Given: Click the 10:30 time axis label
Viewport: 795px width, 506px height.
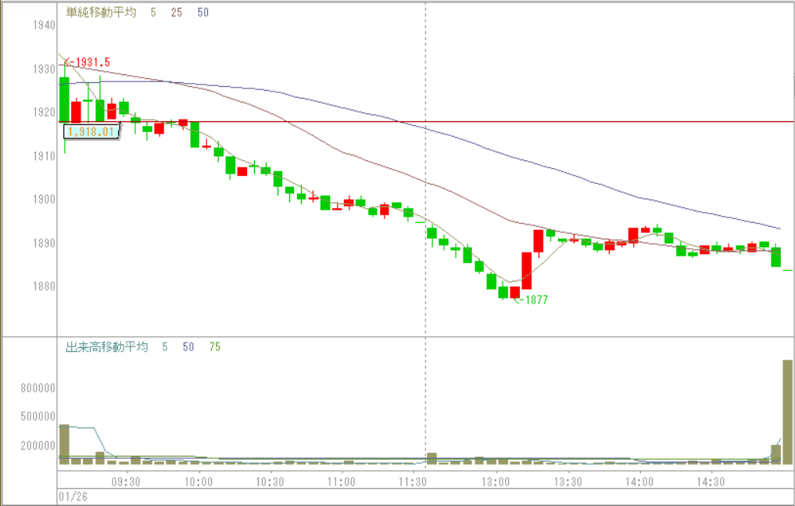Looking at the screenshot, I should [x=270, y=482].
